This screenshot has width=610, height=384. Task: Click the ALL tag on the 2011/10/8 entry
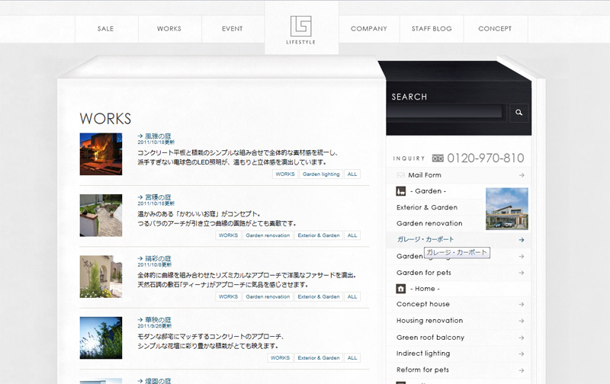(x=352, y=296)
